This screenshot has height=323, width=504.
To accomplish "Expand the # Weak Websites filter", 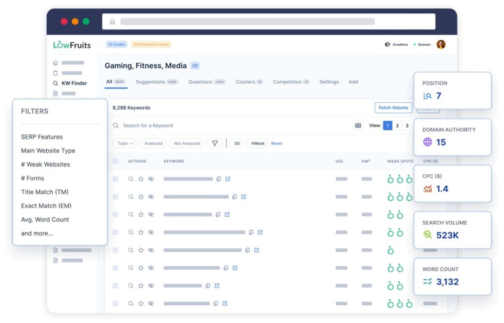I will 45,164.
